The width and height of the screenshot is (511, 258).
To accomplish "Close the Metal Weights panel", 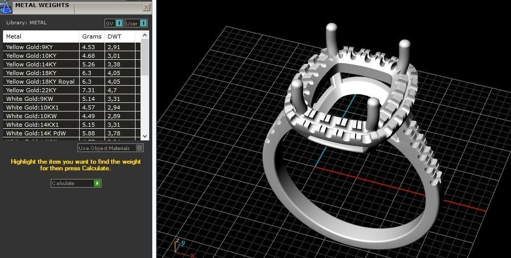I will 147,7.
